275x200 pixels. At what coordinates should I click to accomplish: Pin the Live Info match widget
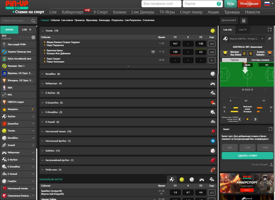click(269, 39)
